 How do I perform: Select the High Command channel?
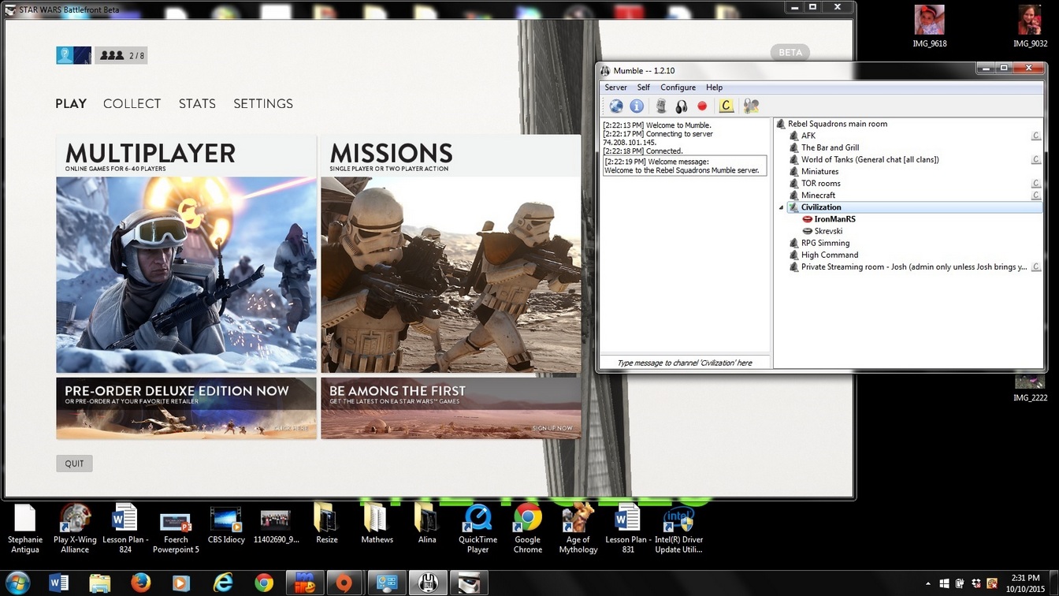pyautogui.click(x=829, y=255)
